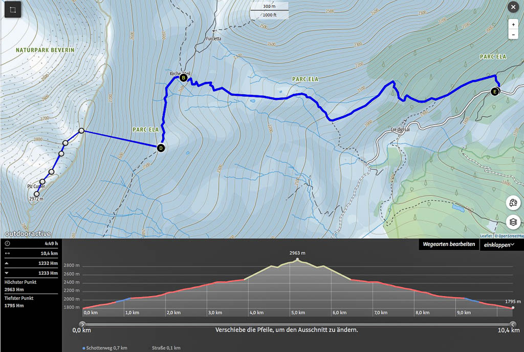Click the 2963 m peak marker on profile
524x352 pixels.
click(297, 259)
